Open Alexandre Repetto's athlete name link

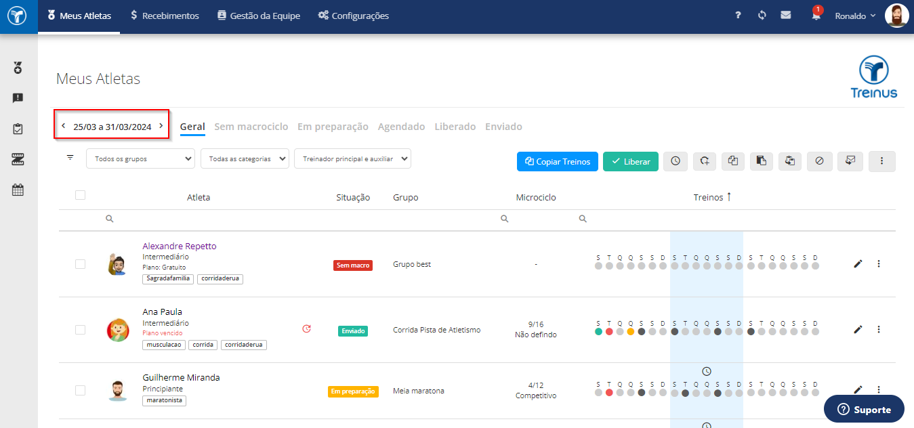(x=180, y=246)
